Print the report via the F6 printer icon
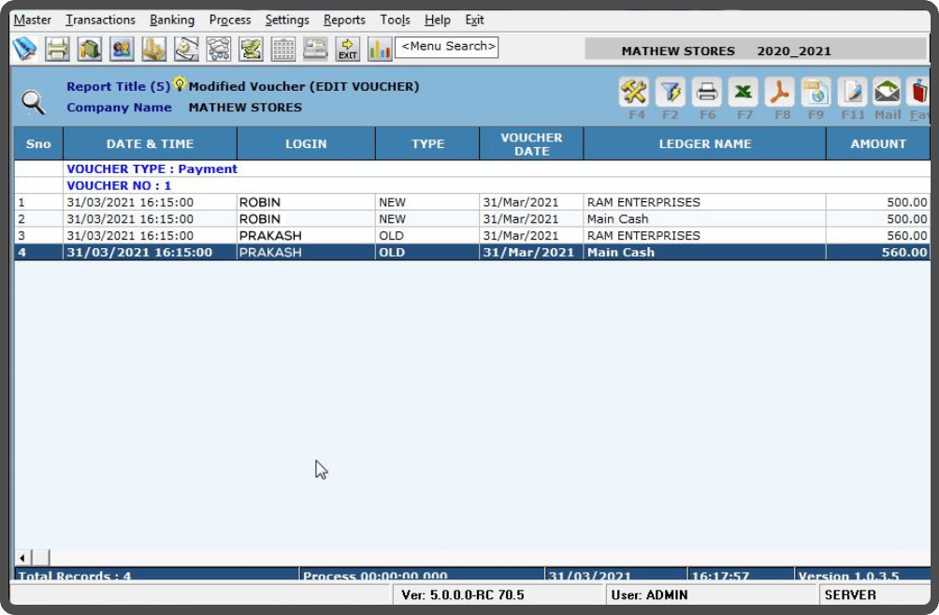939x615 pixels. tap(707, 92)
